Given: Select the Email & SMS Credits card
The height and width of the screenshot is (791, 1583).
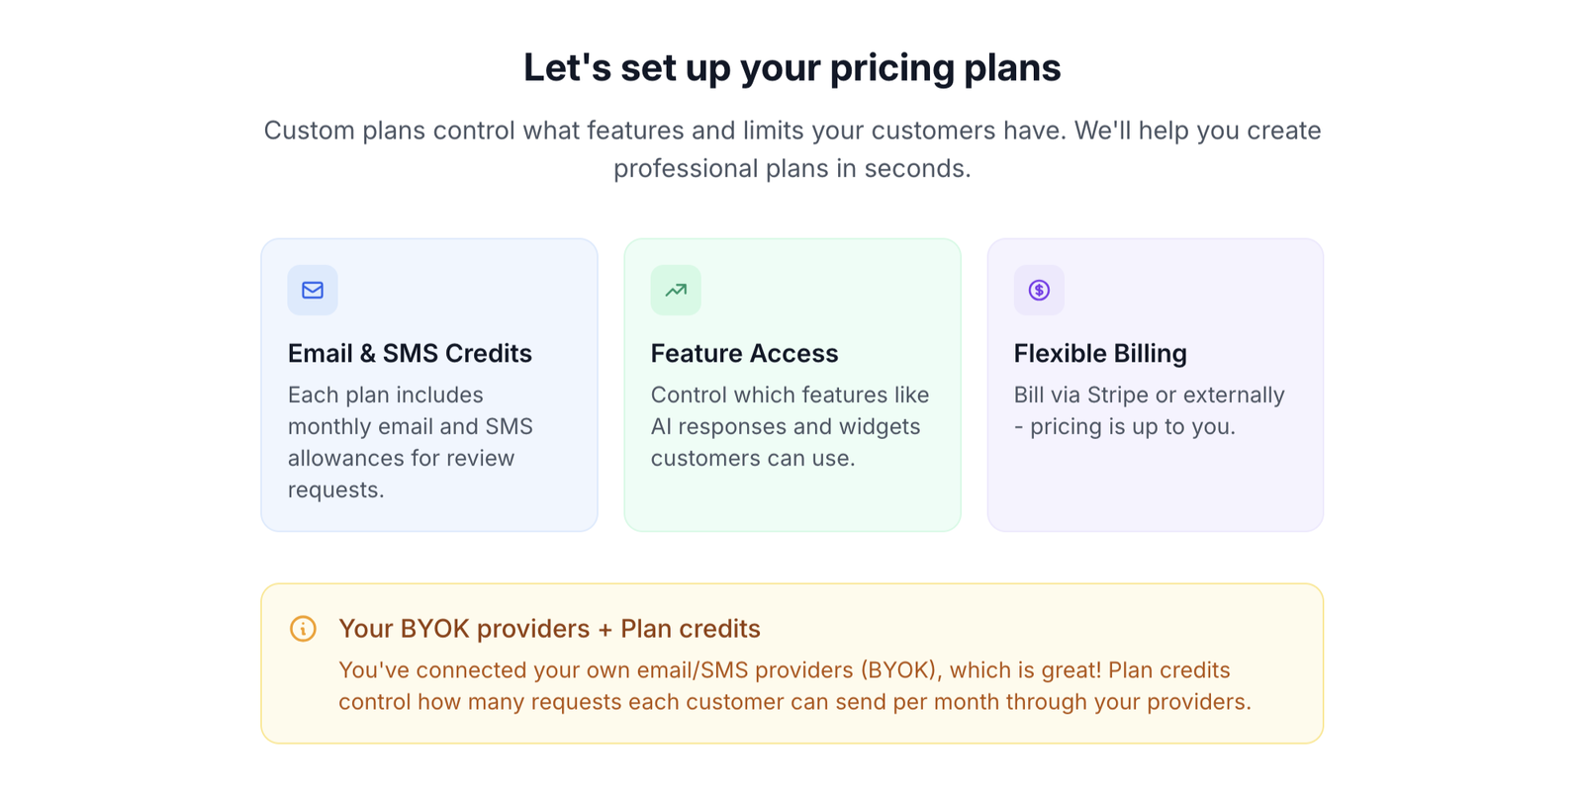Looking at the screenshot, I should click(x=428, y=384).
